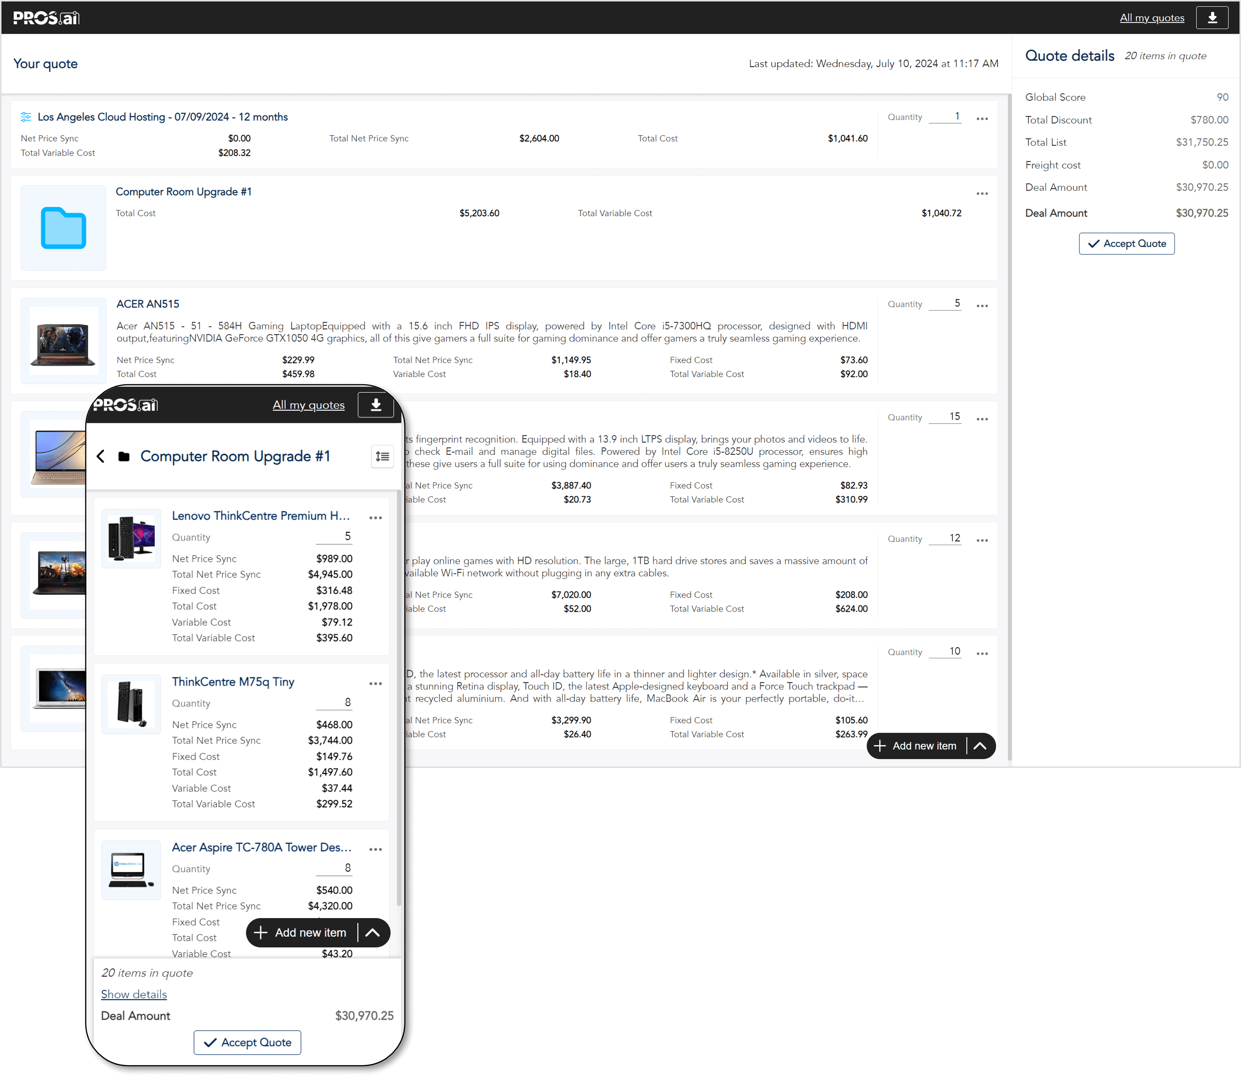Click the Acer Aspire Tower thumbnail
Screen dimensions: 1241x1077
coord(131,870)
